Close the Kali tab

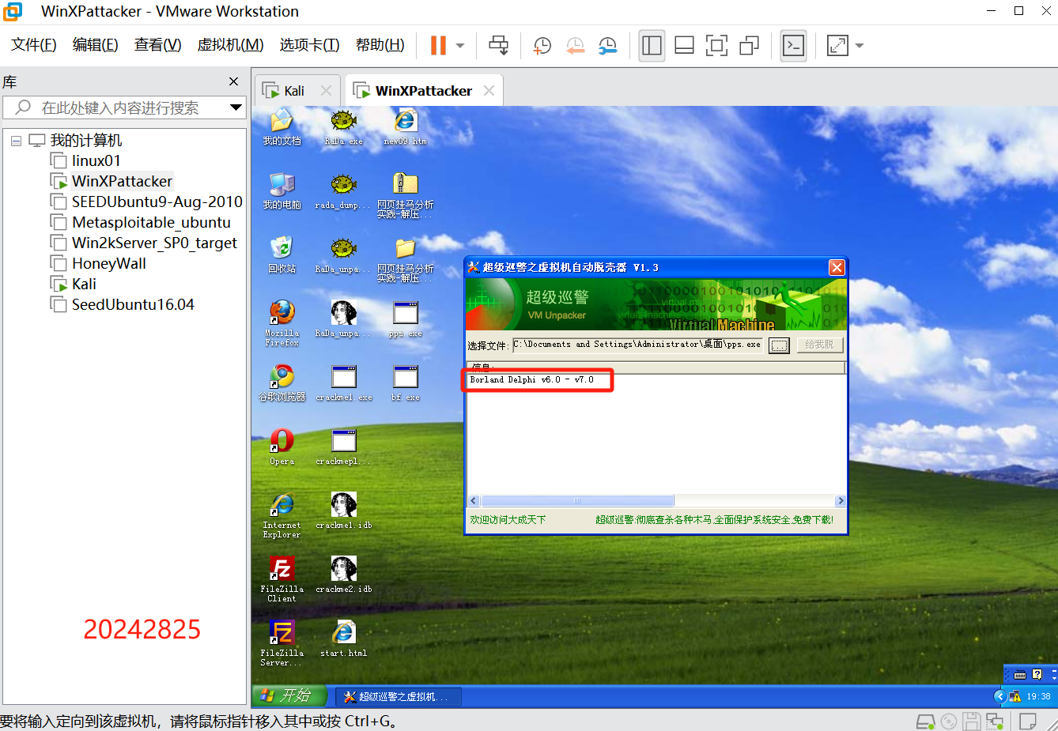(326, 91)
